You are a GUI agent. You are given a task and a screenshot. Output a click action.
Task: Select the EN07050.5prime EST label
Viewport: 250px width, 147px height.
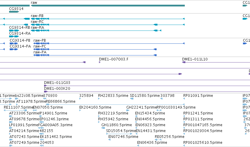(x=48, y=107)
